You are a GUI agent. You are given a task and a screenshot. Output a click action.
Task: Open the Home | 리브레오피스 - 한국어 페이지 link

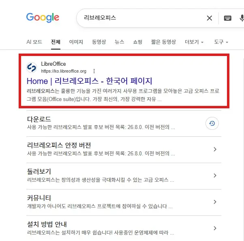pos(89,81)
